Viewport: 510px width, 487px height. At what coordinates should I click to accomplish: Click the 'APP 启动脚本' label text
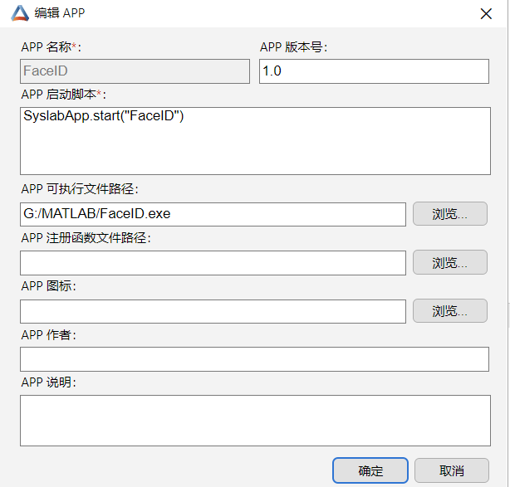click(63, 95)
